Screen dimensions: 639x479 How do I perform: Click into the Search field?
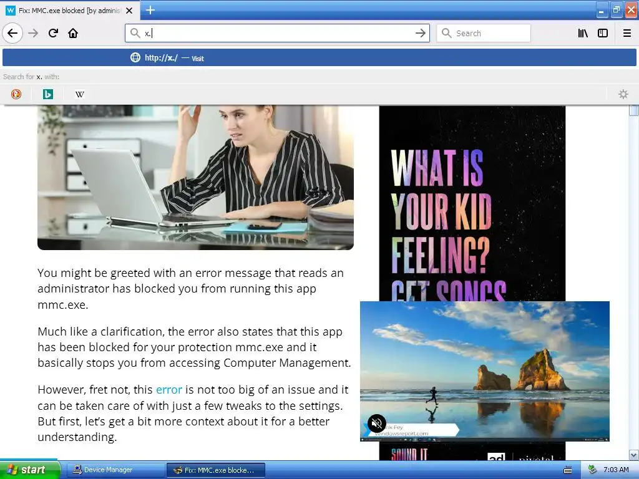pyautogui.click(x=484, y=33)
